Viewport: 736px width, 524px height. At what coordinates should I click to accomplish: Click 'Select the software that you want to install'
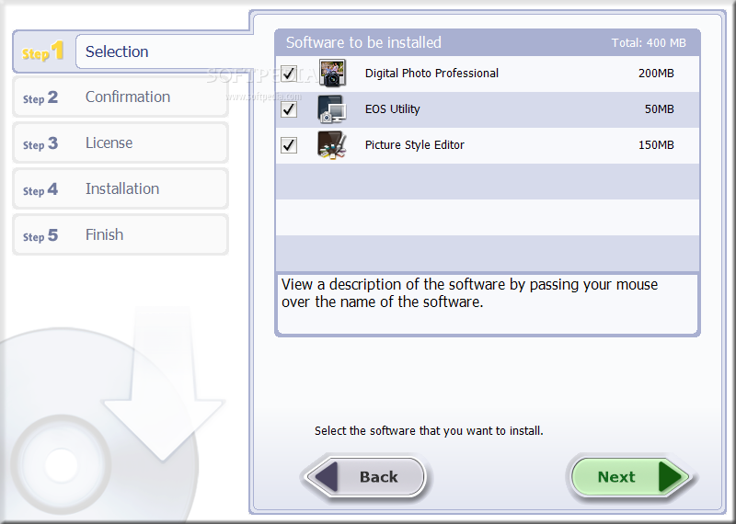(429, 430)
